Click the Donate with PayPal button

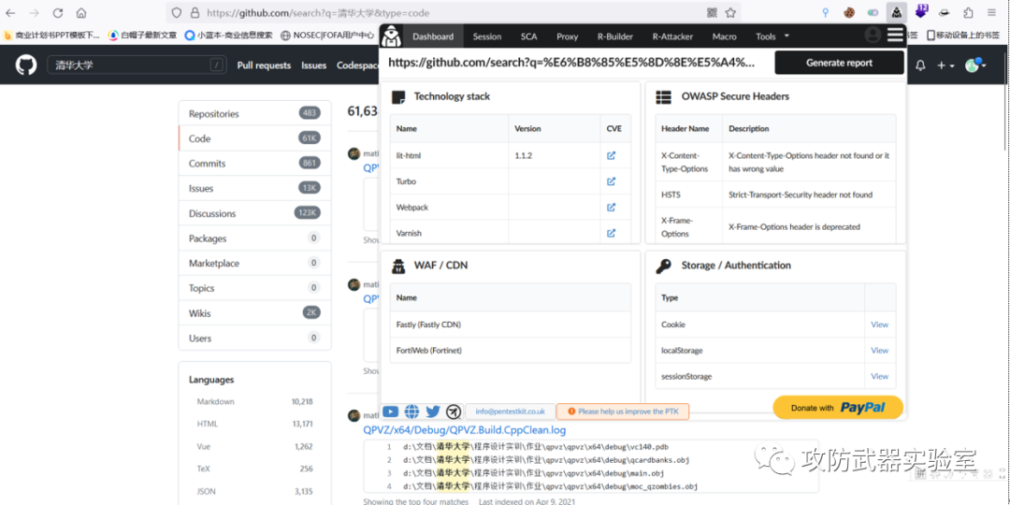click(x=838, y=407)
